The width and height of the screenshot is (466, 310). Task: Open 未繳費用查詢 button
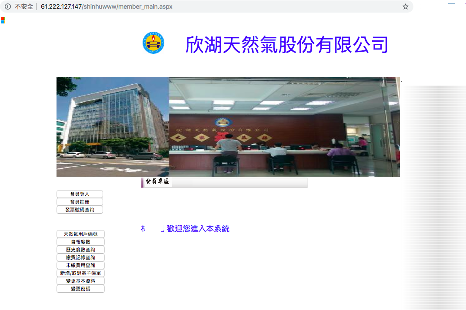pos(80,265)
